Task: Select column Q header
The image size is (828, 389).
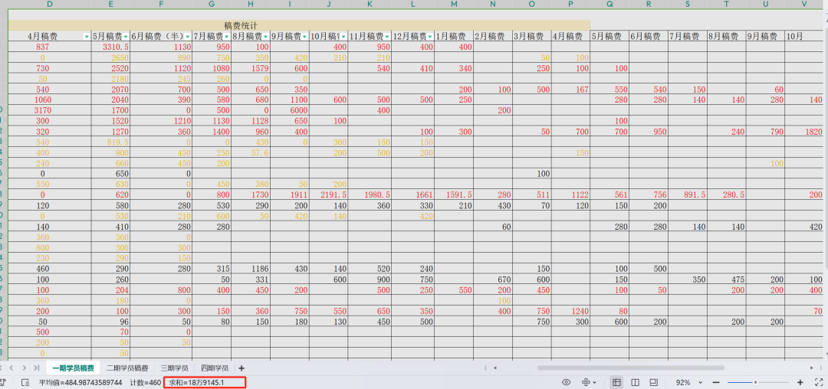Action: pos(610,5)
